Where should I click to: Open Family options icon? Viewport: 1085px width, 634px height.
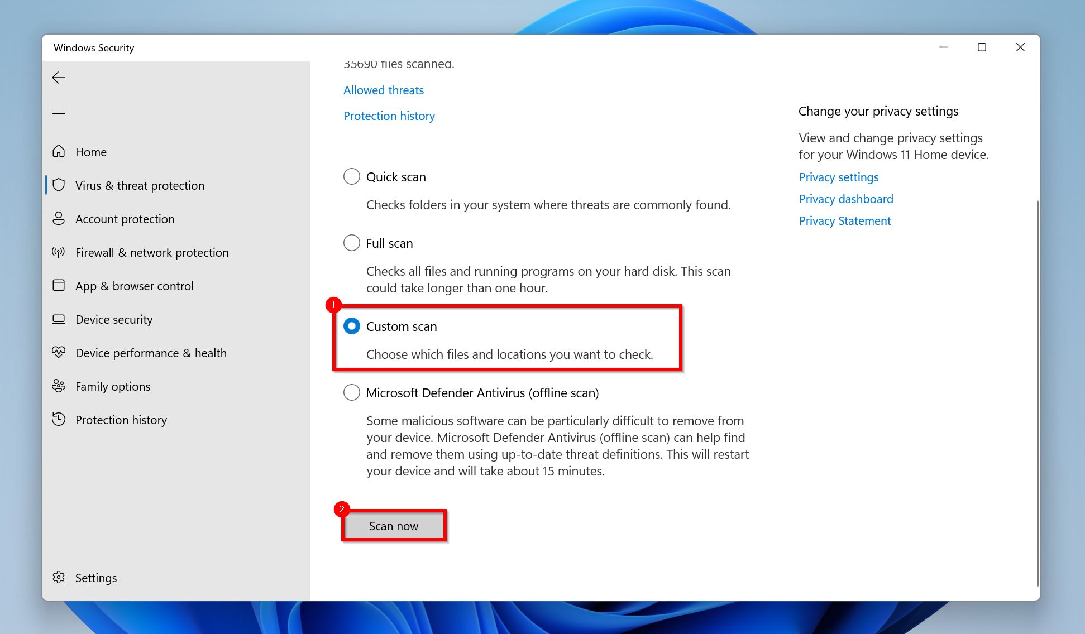coord(59,386)
